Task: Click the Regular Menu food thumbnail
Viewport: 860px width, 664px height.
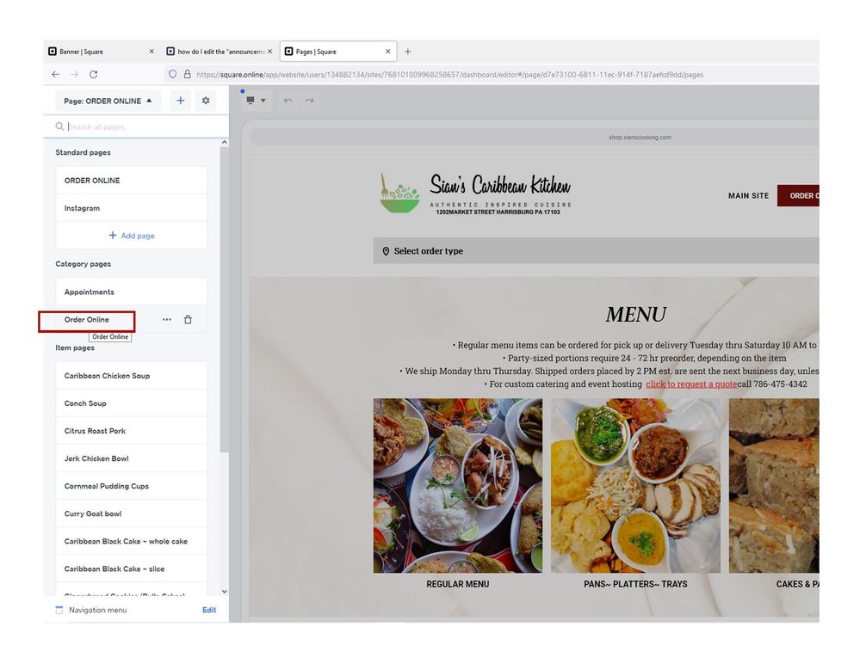Action: 457,486
